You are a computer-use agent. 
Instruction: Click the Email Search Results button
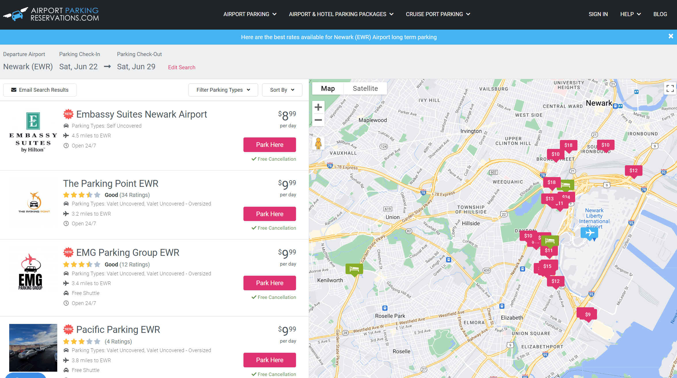(x=40, y=90)
